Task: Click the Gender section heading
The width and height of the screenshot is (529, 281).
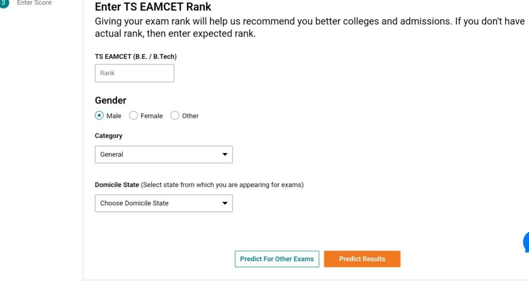Action: 111,100
